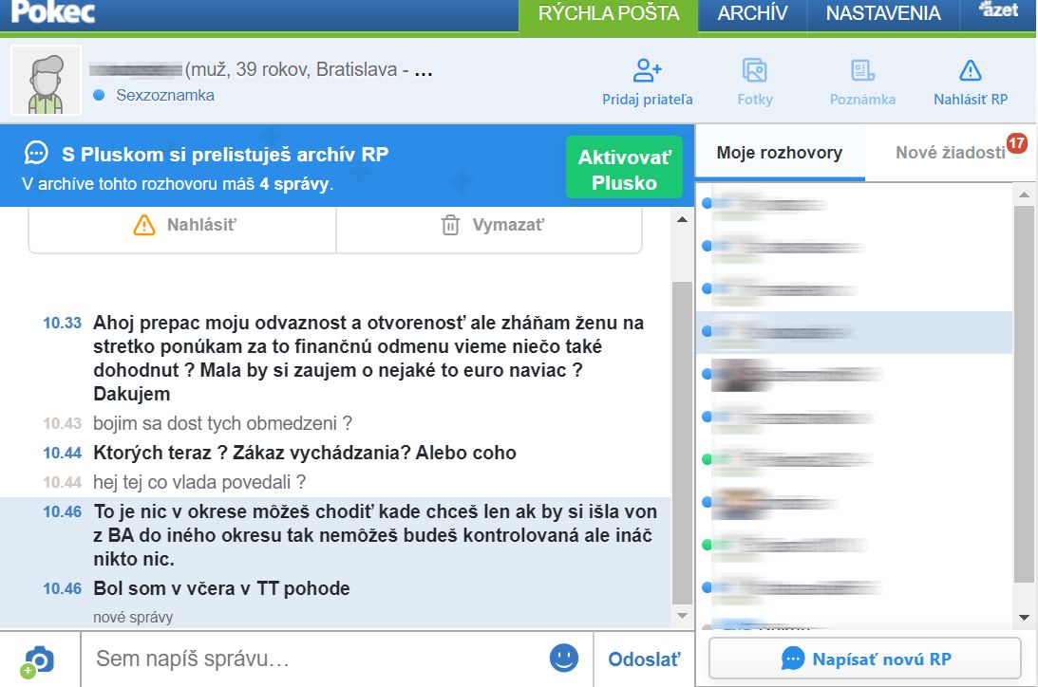Open the emoji smiley picker
Image resolution: width=1038 pixels, height=687 pixels.
pos(564,659)
